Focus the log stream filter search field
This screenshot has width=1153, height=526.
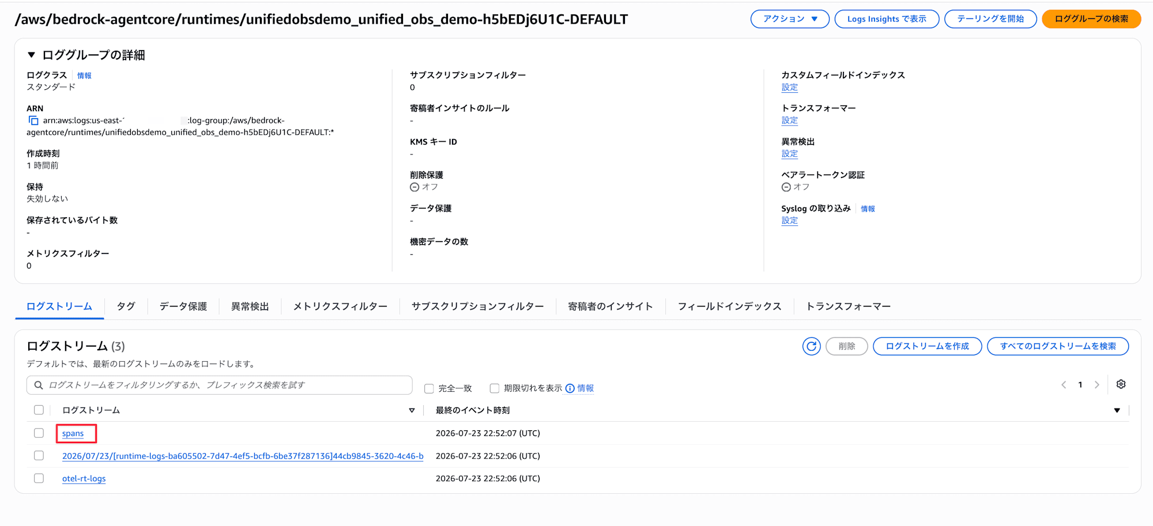[x=220, y=385]
